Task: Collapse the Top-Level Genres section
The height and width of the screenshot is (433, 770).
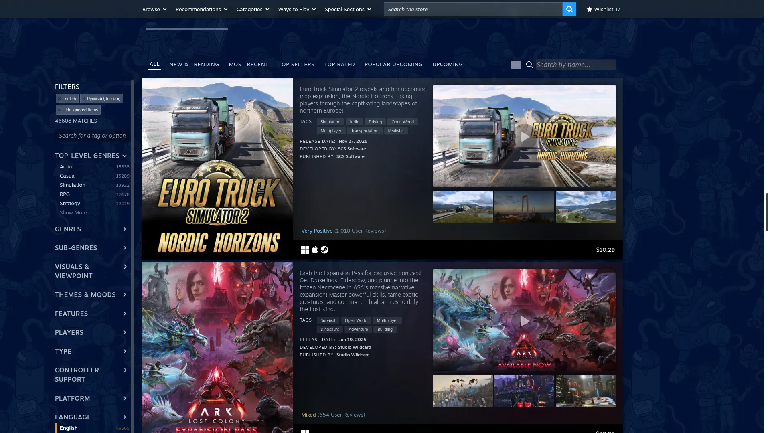Action: pyautogui.click(x=91, y=156)
